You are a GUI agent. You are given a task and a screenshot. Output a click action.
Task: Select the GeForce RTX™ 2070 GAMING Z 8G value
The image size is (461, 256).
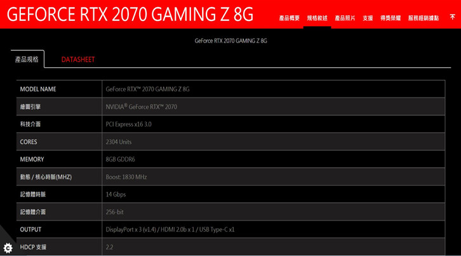pos(147,89)
